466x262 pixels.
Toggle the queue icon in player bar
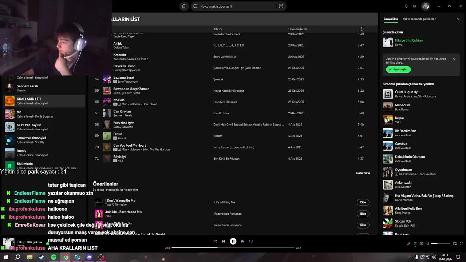[415, 244]
